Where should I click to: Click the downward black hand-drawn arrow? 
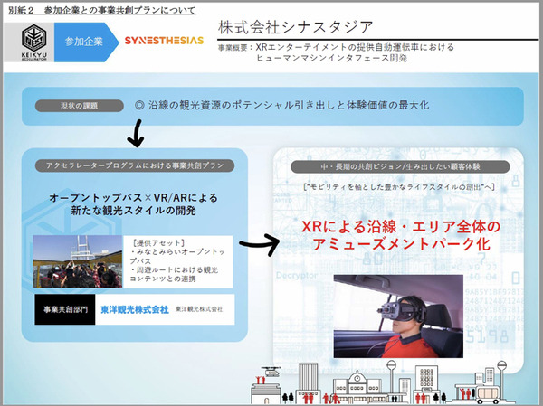click(135, 135)
